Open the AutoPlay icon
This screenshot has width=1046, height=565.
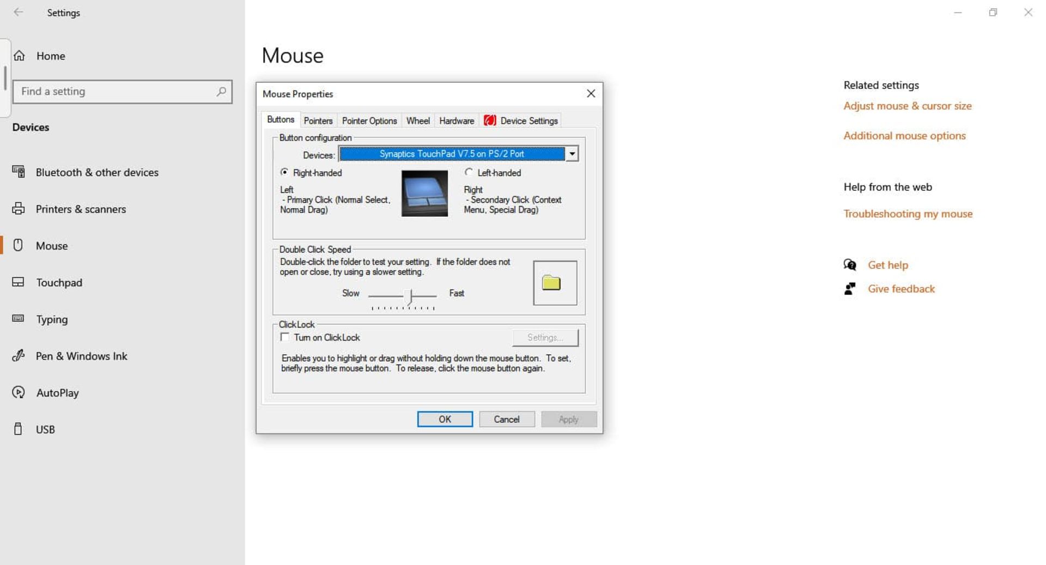[19, 392]
